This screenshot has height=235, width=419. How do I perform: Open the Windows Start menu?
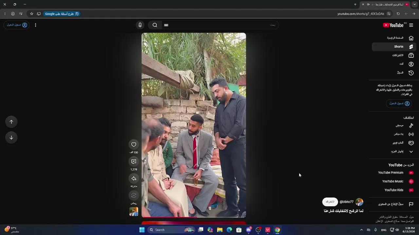[142, 230]
